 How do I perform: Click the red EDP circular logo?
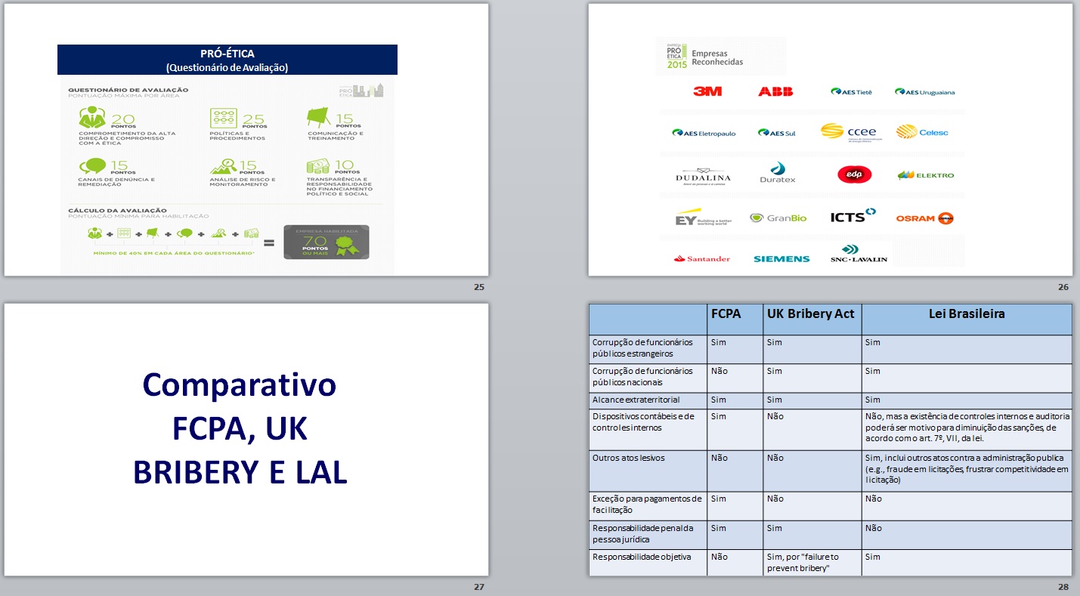(854, 174)
